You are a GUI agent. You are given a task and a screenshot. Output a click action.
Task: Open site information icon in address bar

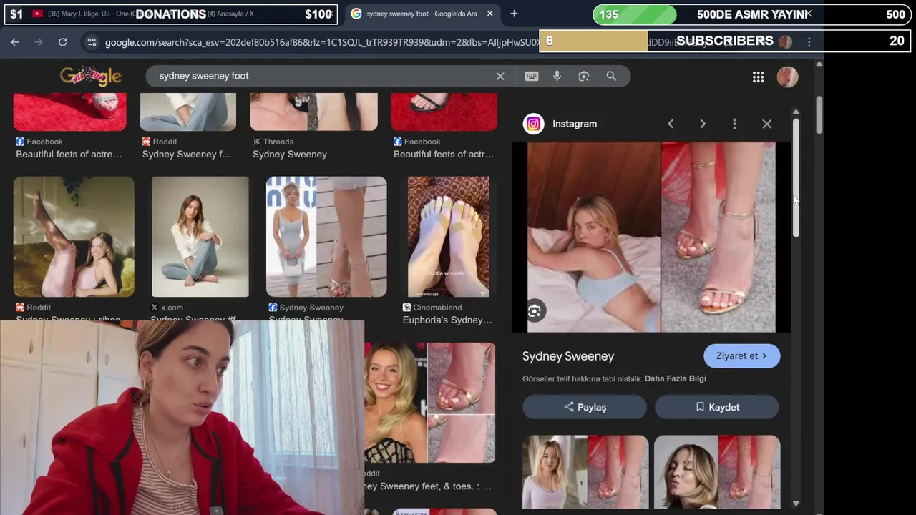pos(92,42)
